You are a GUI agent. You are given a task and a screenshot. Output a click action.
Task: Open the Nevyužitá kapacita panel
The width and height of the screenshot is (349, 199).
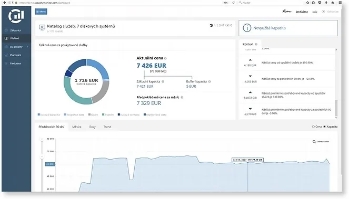click(288, 28)
